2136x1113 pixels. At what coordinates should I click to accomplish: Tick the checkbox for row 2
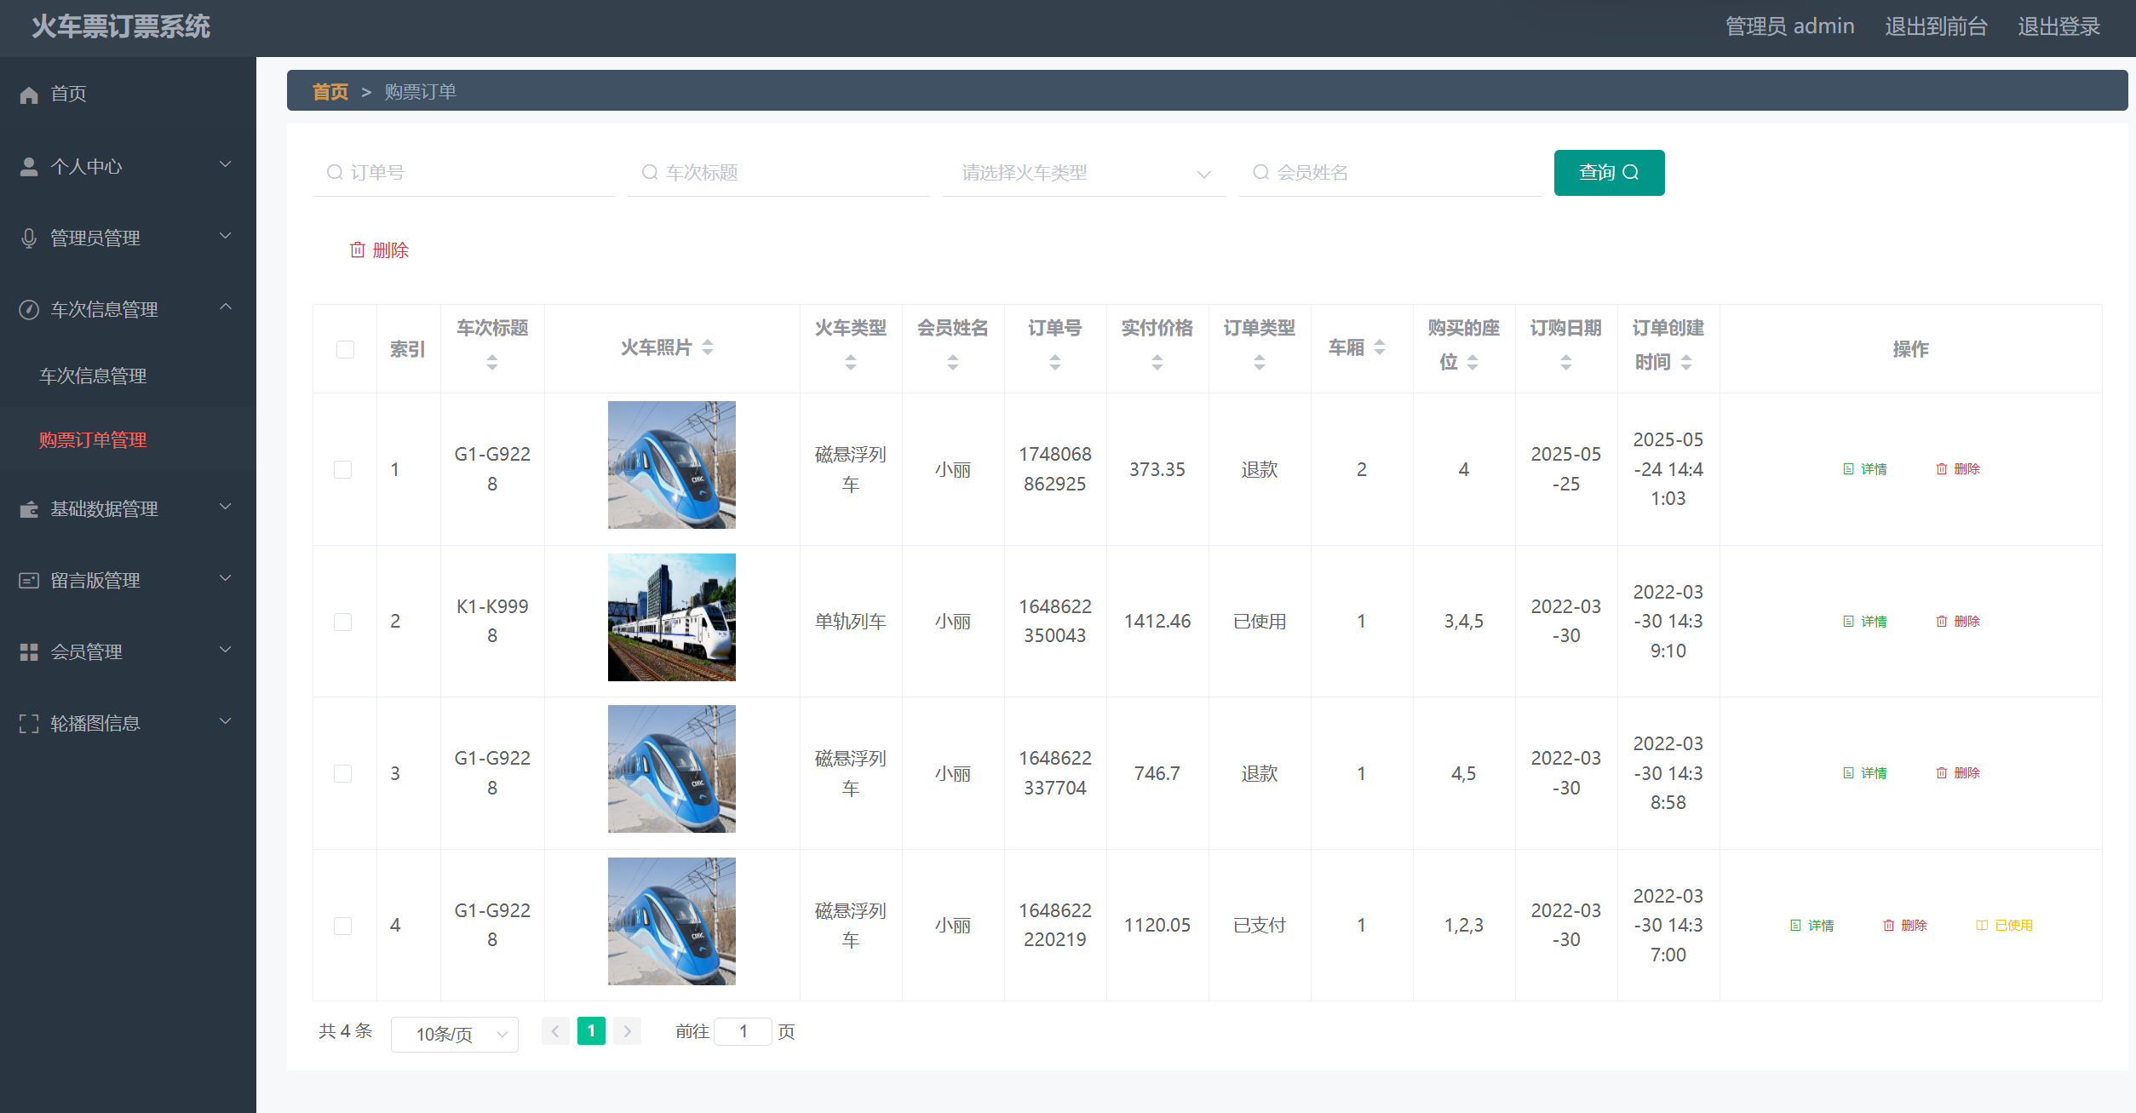343,622
